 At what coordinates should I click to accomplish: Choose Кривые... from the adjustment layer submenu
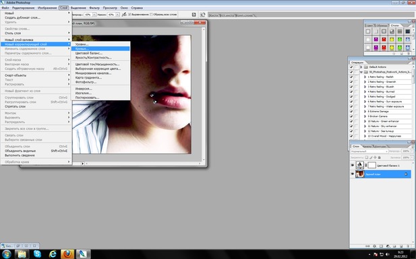[x=100, y=48]
